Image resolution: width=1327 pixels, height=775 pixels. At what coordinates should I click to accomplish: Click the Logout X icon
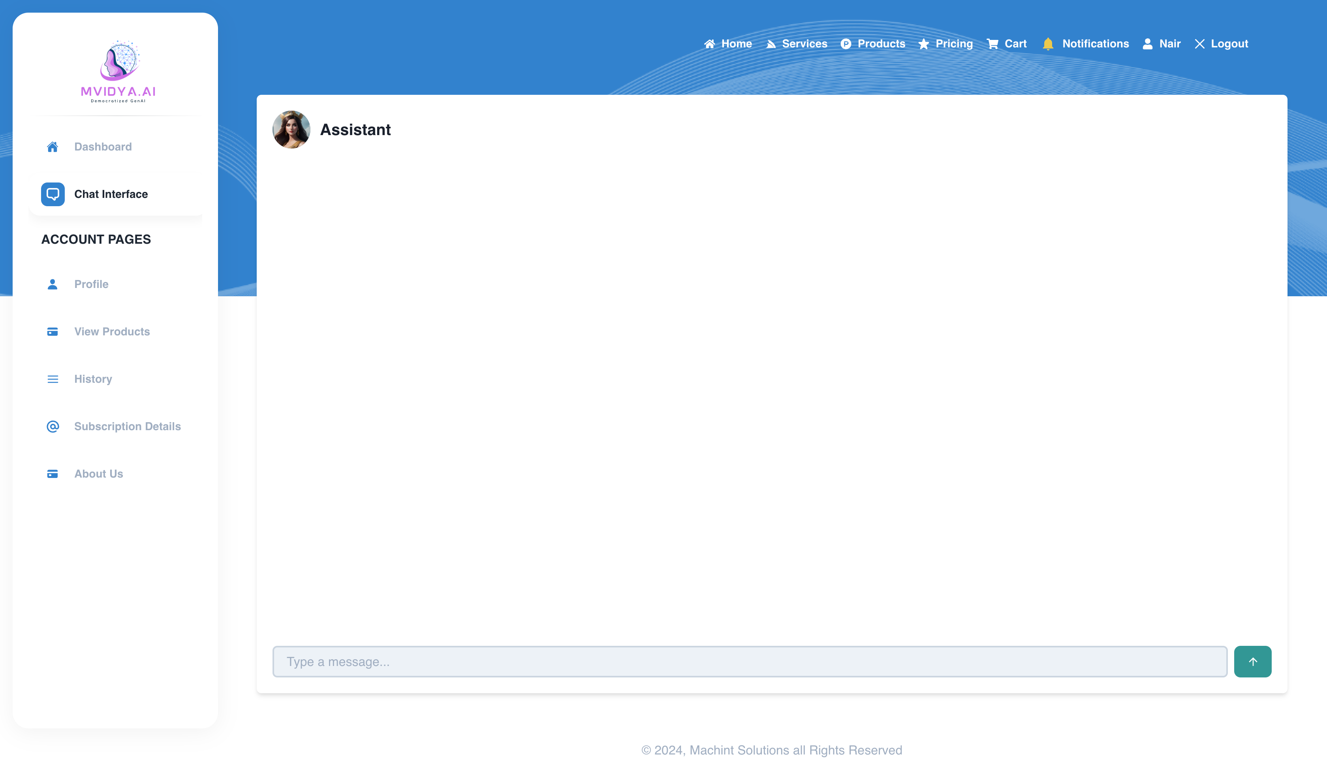1199,44
